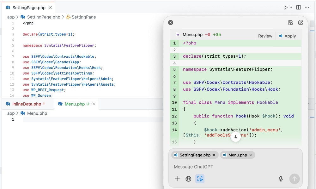The width and height of the screenshot is (316, 189).
Task: Switch to the InlineData.php tab
Action: tap(28, 104)
